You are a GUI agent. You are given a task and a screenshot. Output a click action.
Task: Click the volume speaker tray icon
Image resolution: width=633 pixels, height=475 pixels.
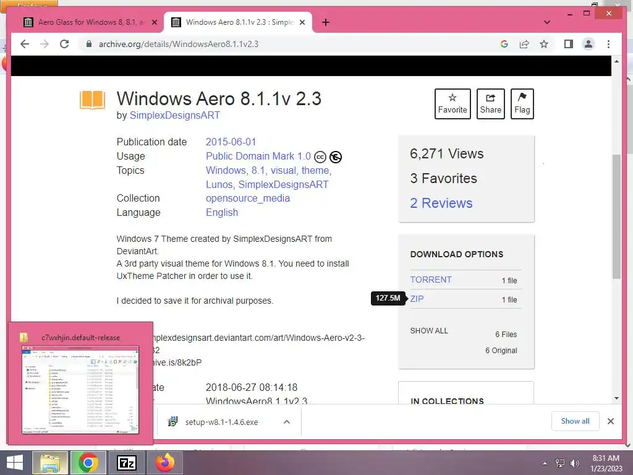(x=574, y=463)
